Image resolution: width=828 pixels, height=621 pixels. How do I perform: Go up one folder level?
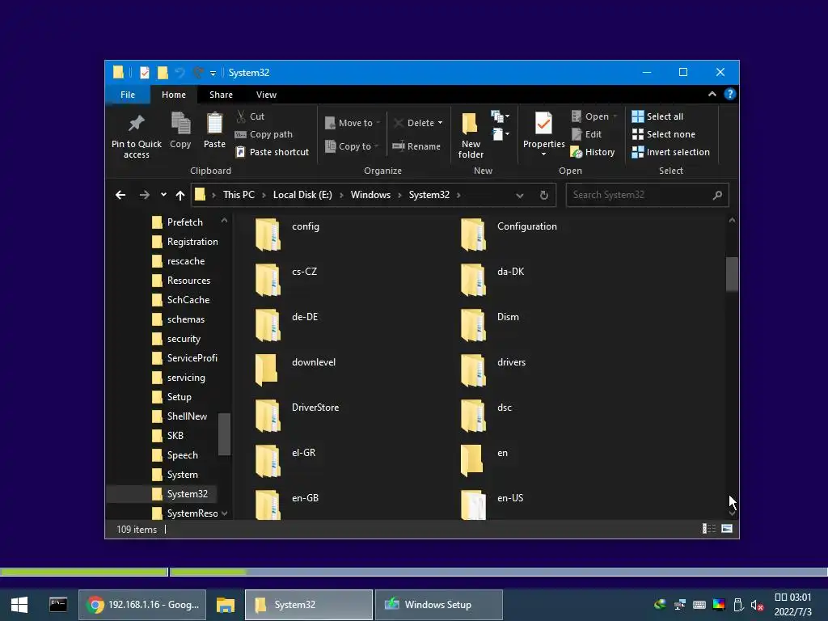coord(180,195)
